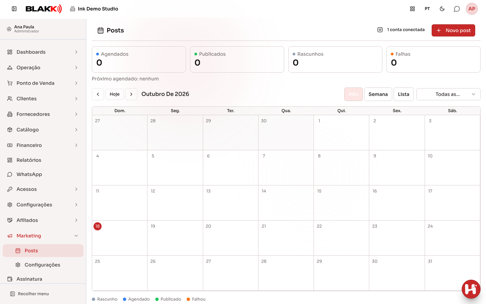The image size is (486, 304).
Task: Click the Catálogo box icon
Action: (x=10, y=130)
